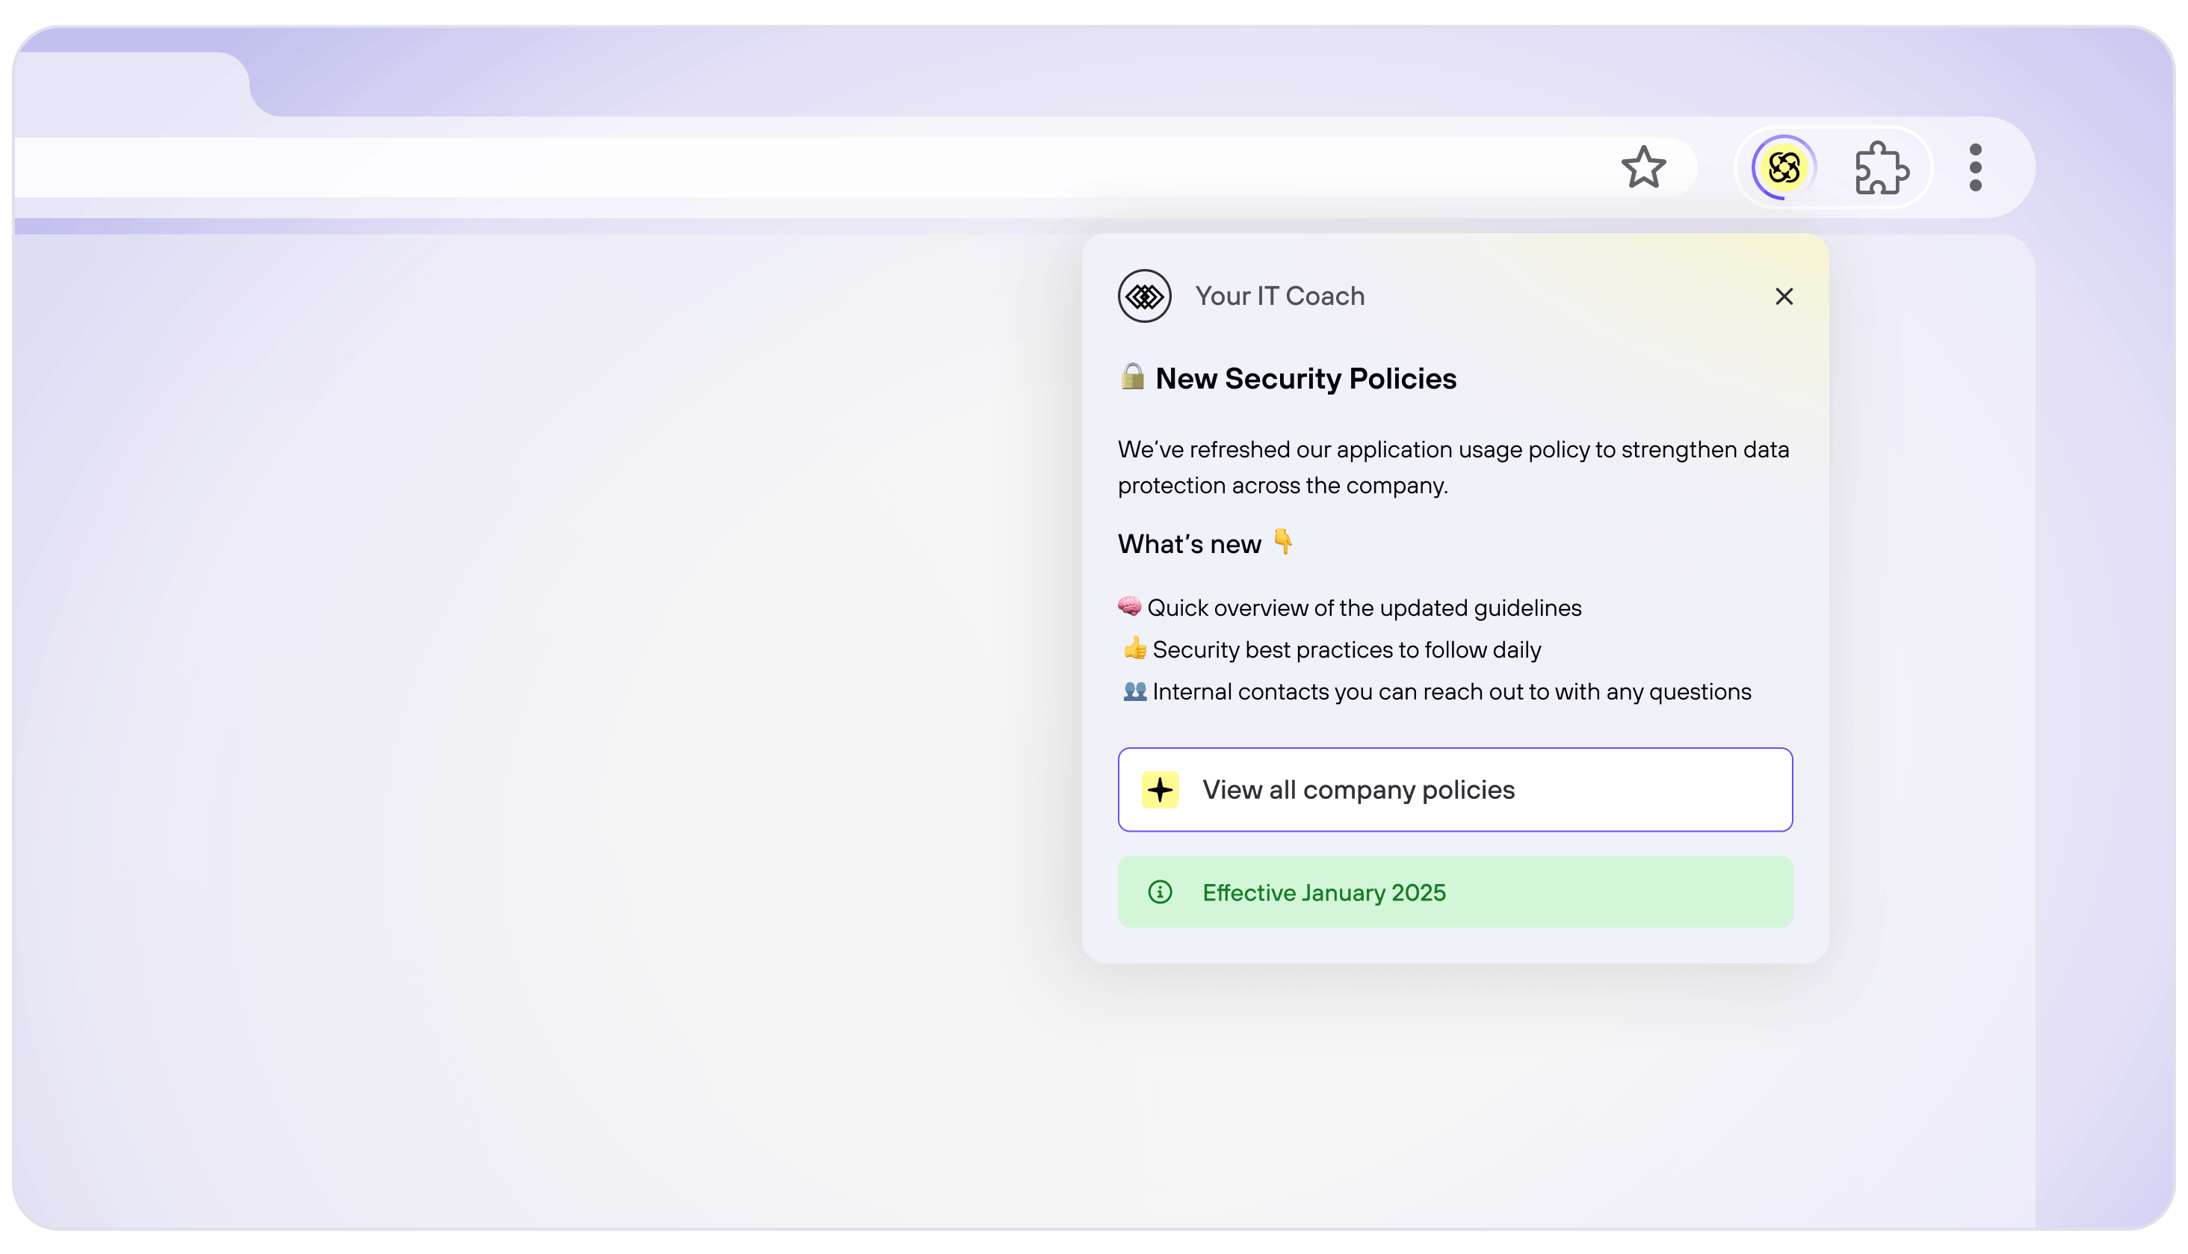
Task: Open the three-dot browser menu
Action: tap(1975, 167)
